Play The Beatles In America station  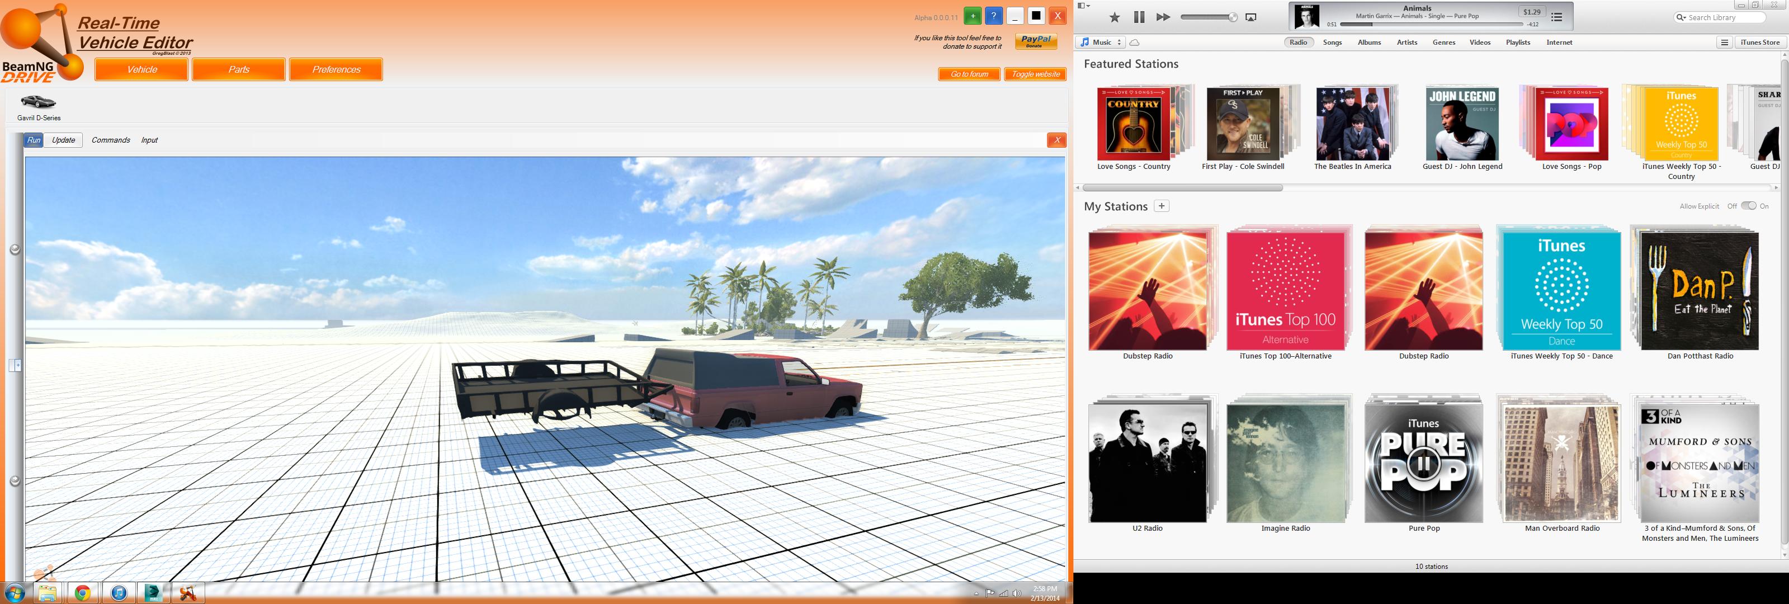(1353, 124)
